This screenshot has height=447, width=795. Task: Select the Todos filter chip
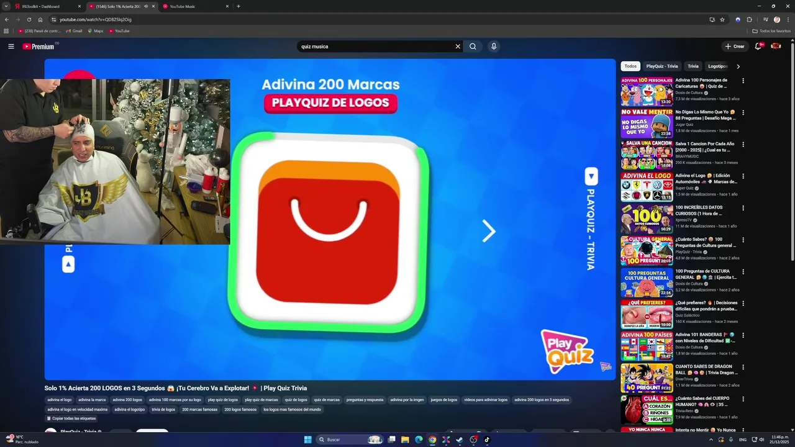[630, 66]
